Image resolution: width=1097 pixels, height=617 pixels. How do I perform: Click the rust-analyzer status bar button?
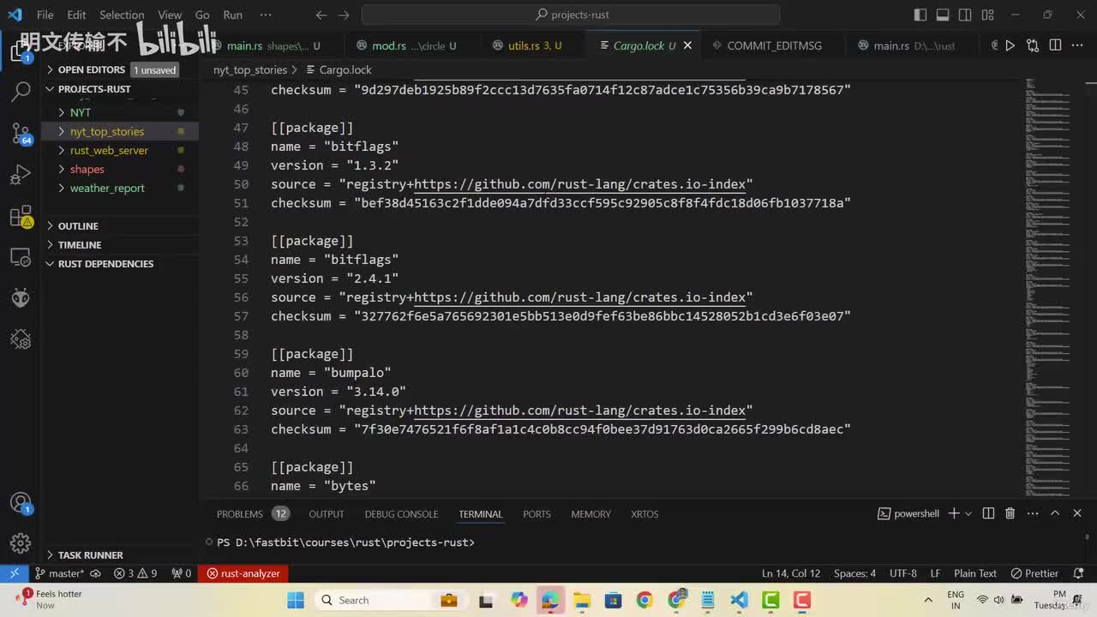click(243, 573)
